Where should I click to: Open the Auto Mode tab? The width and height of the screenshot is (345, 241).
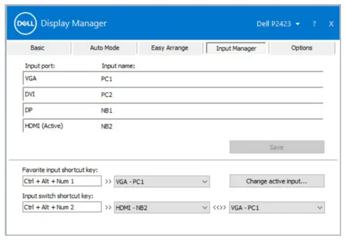coord(105,48)
